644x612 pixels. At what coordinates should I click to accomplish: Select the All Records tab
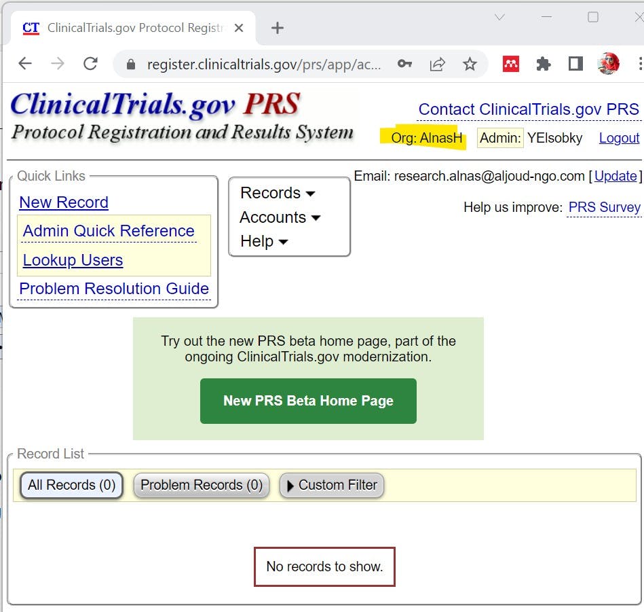tap(71, 485)
